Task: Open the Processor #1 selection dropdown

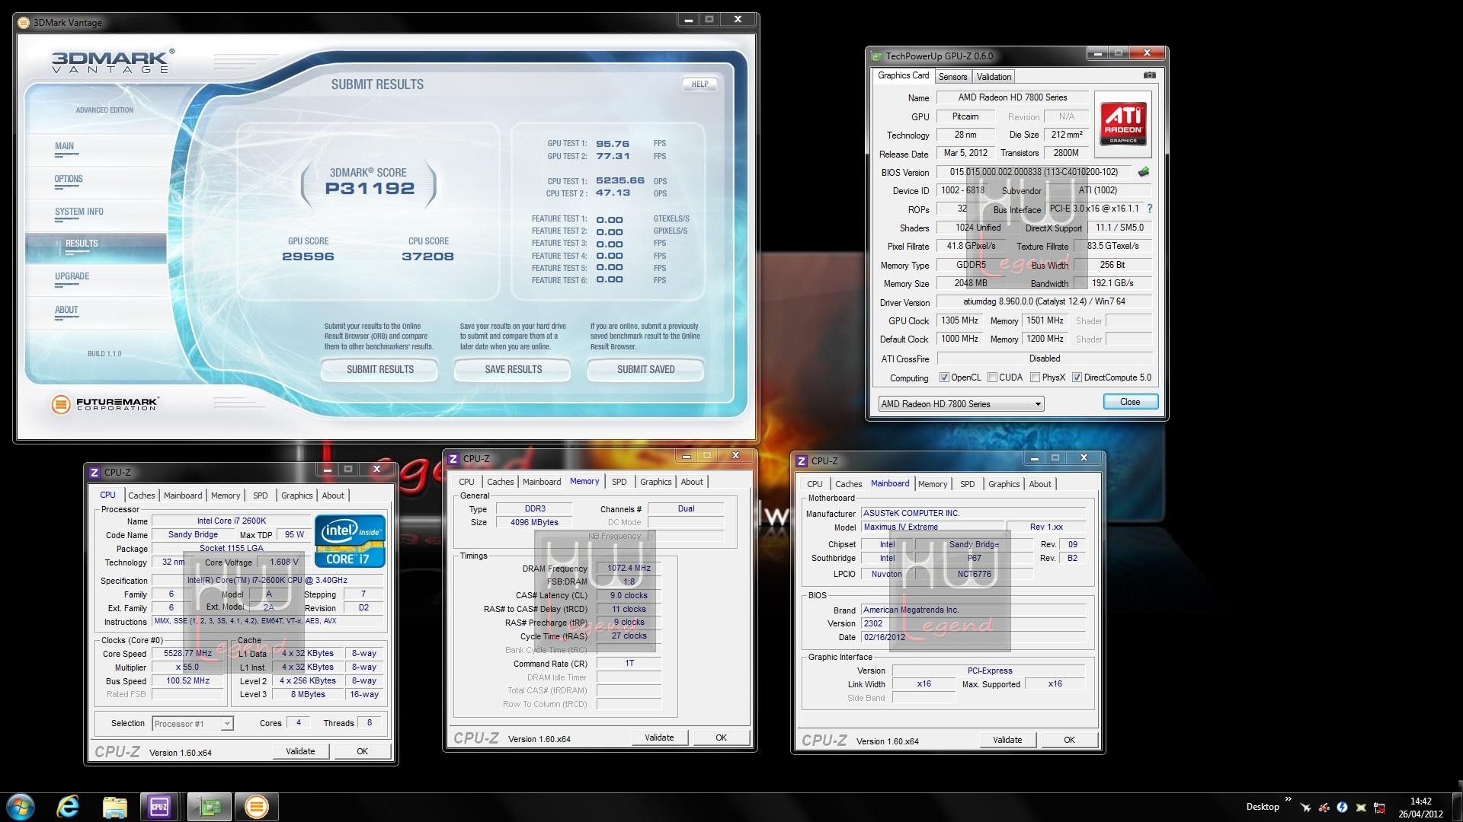Action: point(192,724)
